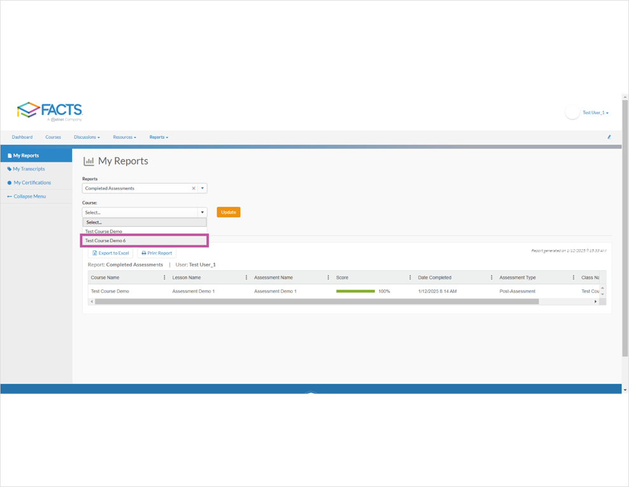The image size is (629, 487).
Task: Open the Reports selection dropdown arrow
Action: (202, 188)
